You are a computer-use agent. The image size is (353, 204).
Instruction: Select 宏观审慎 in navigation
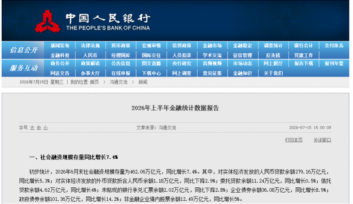(151, 46)
